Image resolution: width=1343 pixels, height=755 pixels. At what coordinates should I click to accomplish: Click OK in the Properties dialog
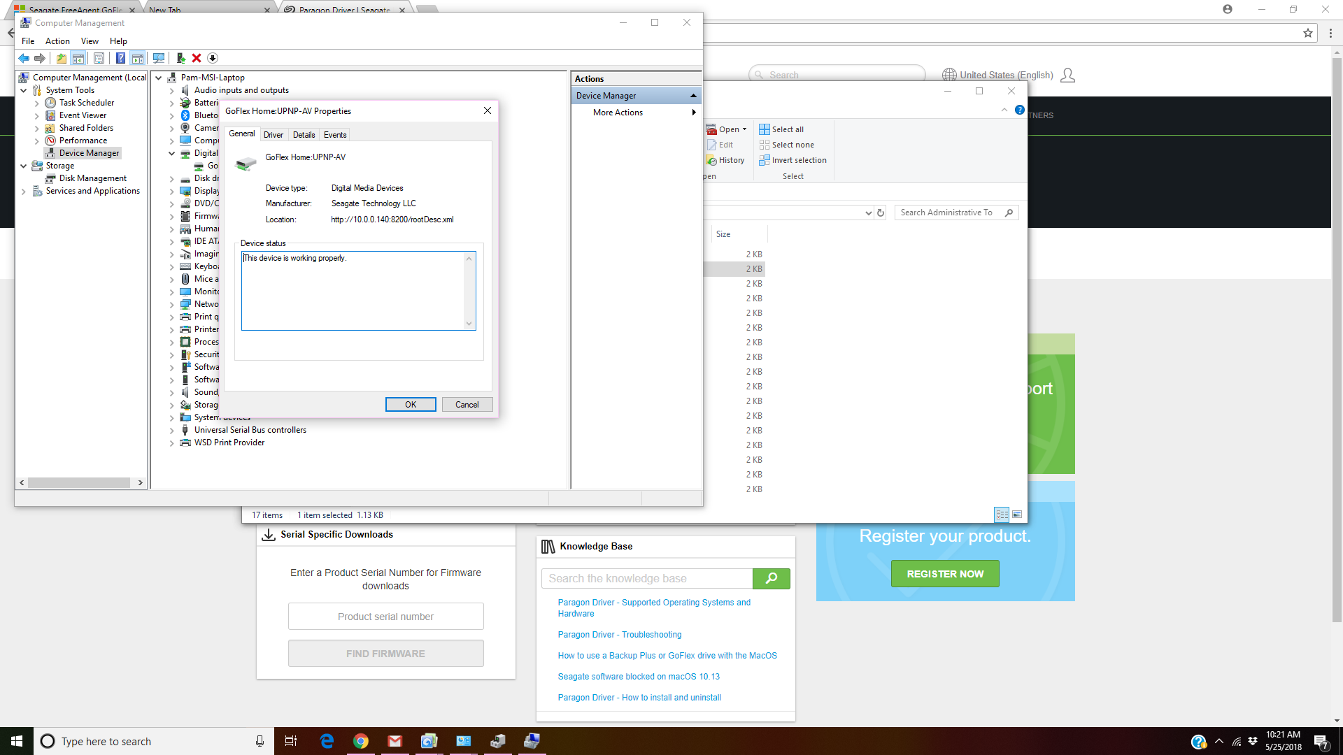411,405
